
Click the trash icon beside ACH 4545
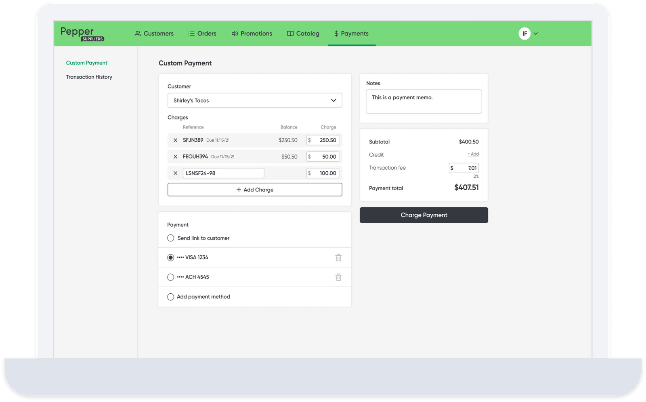(338, 277)
